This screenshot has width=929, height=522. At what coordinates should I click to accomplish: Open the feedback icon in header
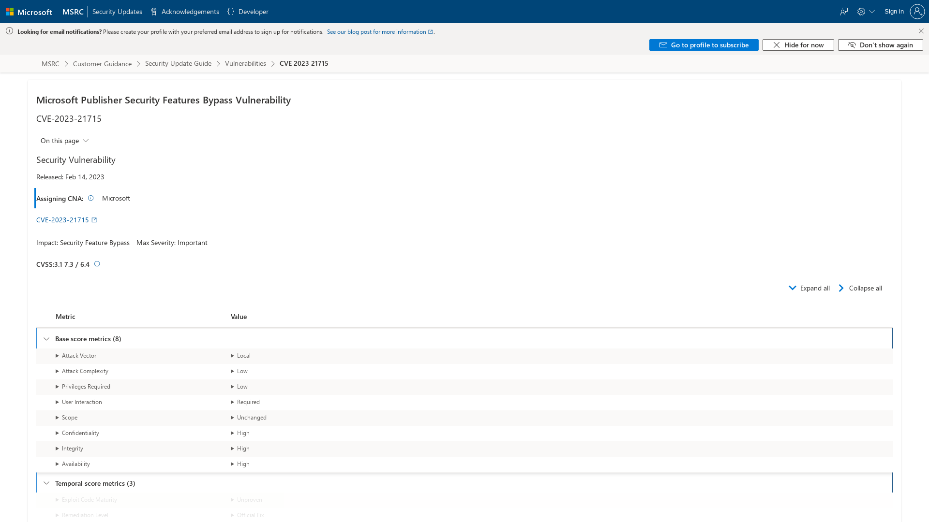(844, 12)
